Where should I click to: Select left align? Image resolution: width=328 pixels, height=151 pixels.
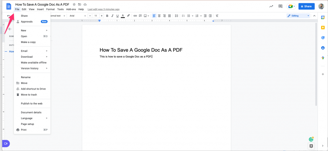tap(154, 16)
